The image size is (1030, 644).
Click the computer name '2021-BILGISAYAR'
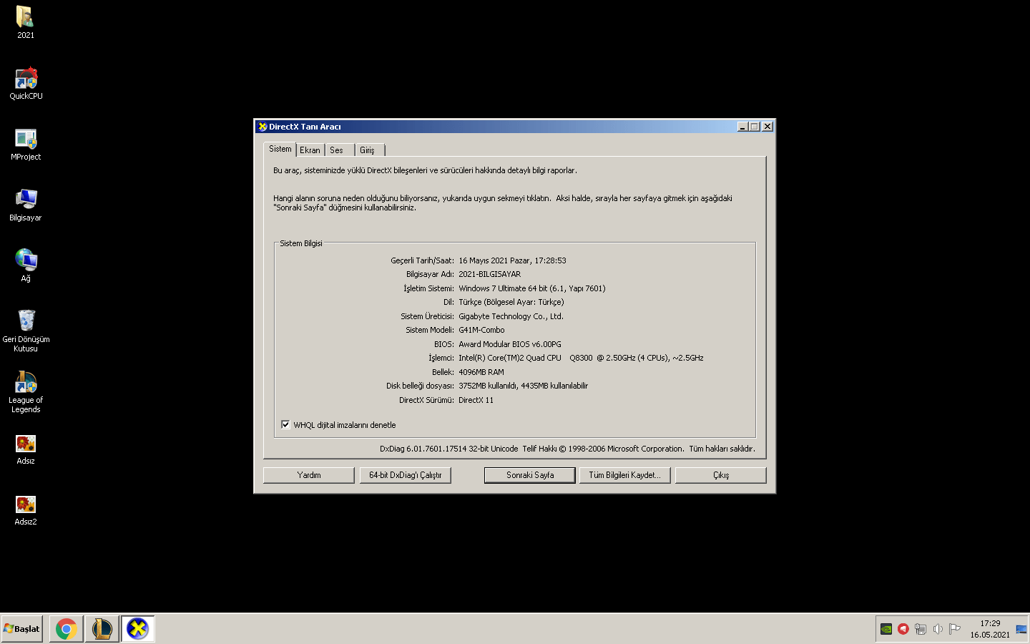tap(490, 274)
